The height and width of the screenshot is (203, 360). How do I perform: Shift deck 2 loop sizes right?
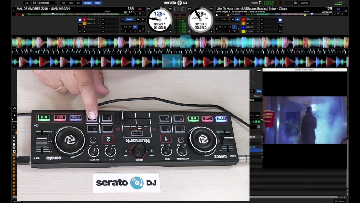[x=239, y=29]
